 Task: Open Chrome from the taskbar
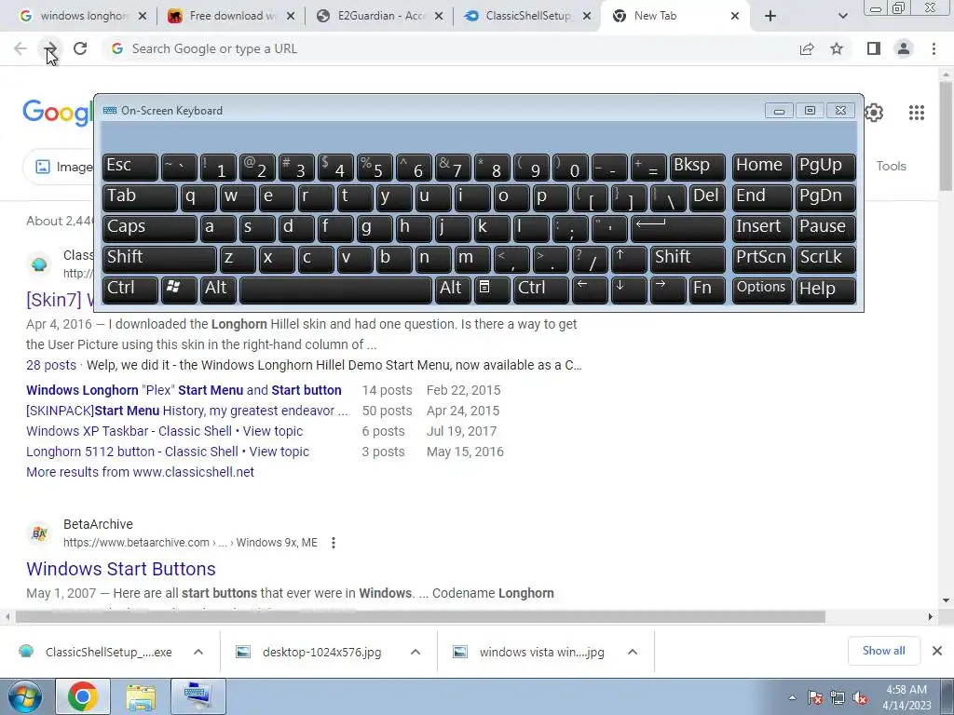(83, 696)
